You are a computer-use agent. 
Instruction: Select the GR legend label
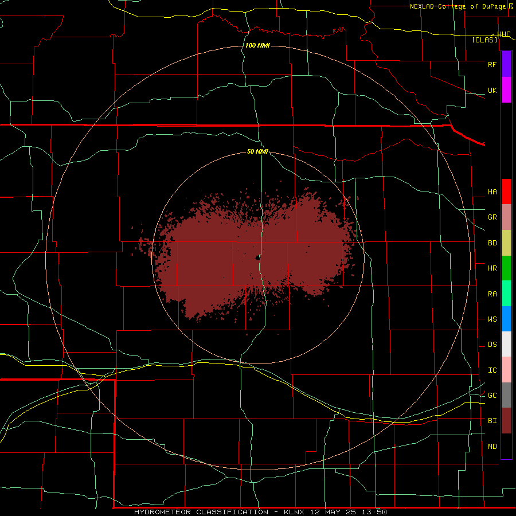(x=492, y=217)
